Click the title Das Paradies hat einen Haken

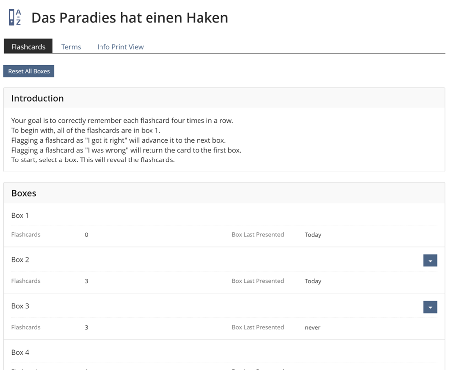[x=130, y=18]
